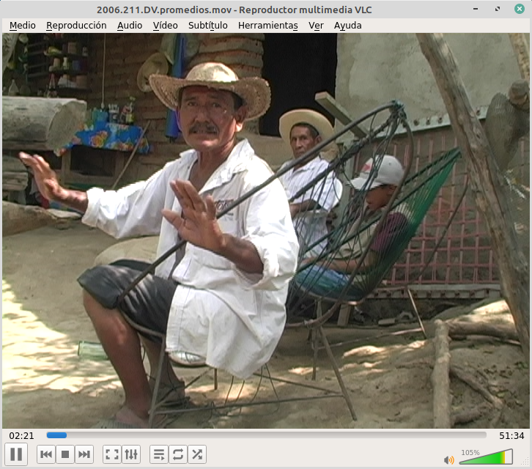The height and width of the screenshot is (469, 532).
Task: Skip to next media item
Action: [x=84, y=454]
